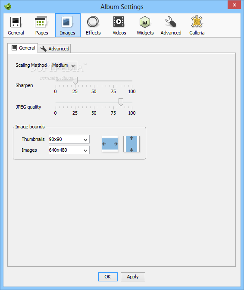Image resolution: width=244 pixels, height=290 pixels.
Task: Click the JPEG quality slider handle
Action: (121, 102)
